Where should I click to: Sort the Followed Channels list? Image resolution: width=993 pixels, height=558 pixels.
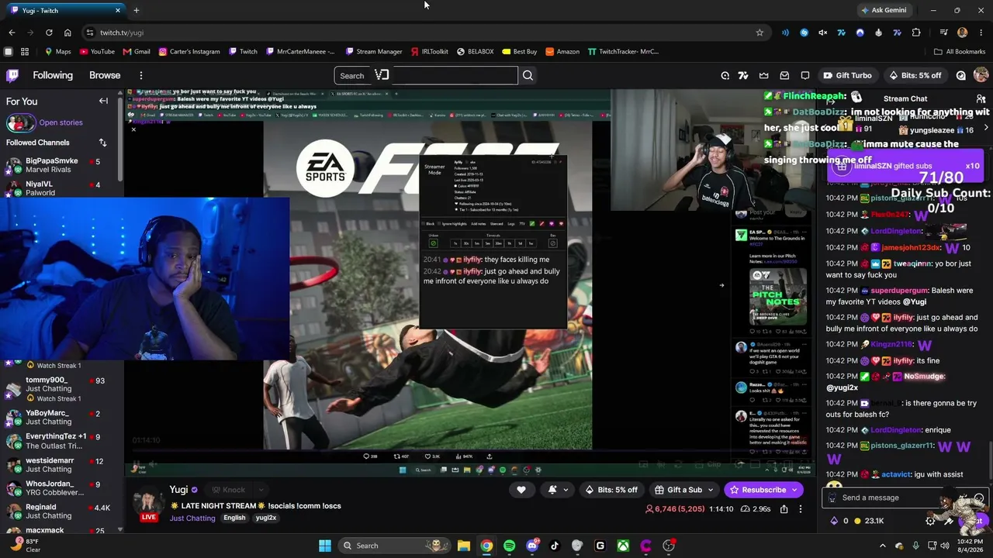coord(102,143)
